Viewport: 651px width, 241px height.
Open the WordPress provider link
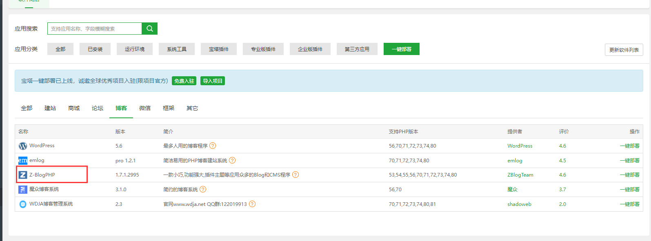point(520,146)
